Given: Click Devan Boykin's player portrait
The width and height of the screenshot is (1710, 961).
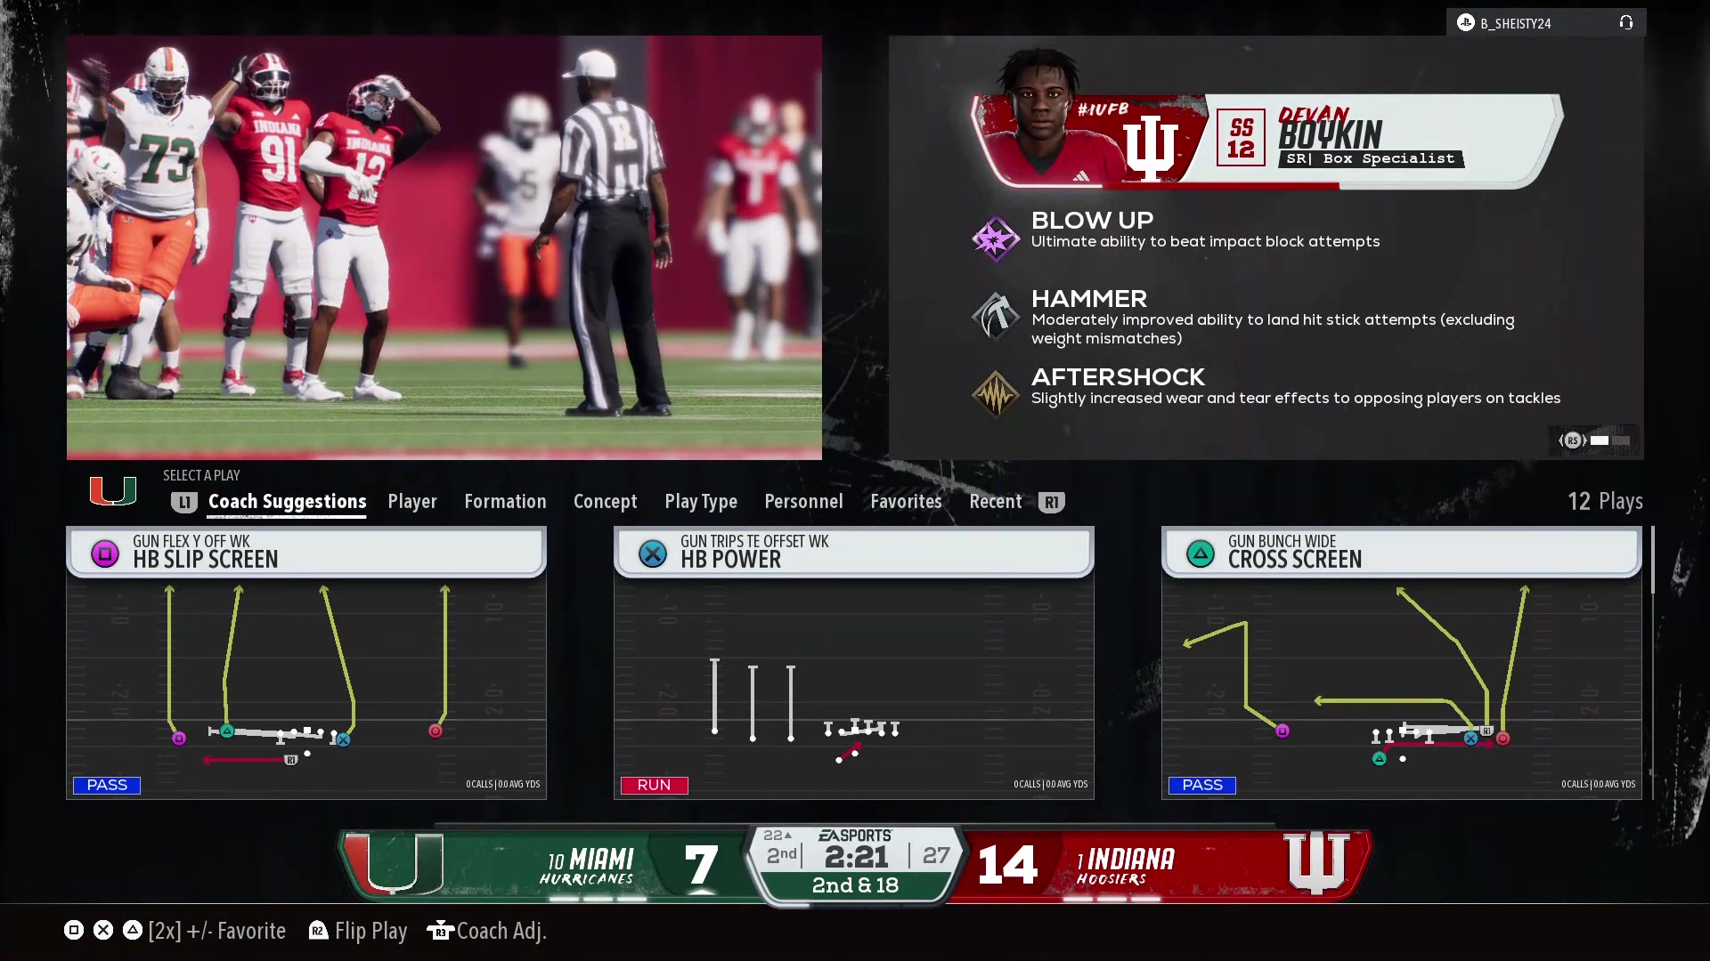Looking at the screenshot, I should point(1042,116).
